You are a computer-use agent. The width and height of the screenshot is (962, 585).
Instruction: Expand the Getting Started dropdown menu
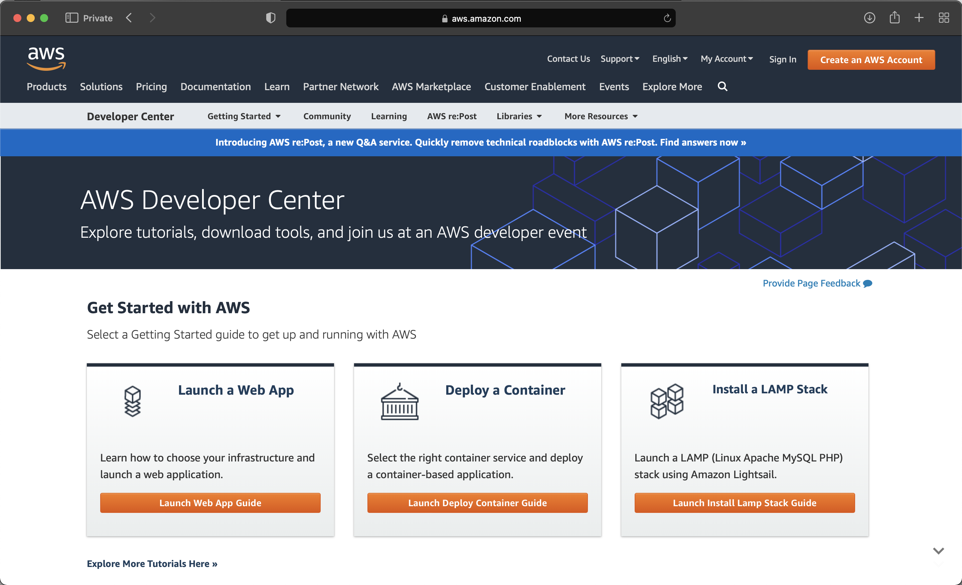point(244,115)
